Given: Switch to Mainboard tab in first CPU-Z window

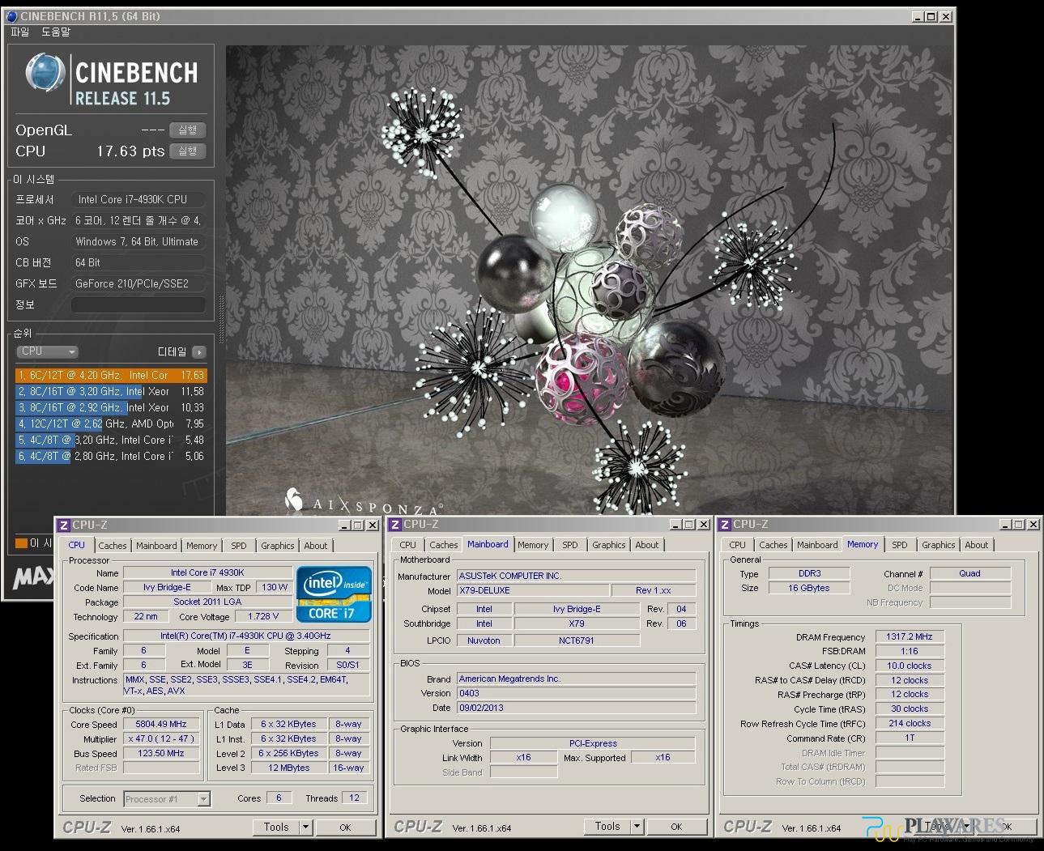Looking at the screenshot, I should point(156,546).
